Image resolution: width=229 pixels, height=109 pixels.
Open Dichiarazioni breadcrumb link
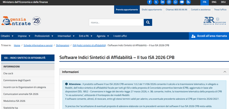62,45
